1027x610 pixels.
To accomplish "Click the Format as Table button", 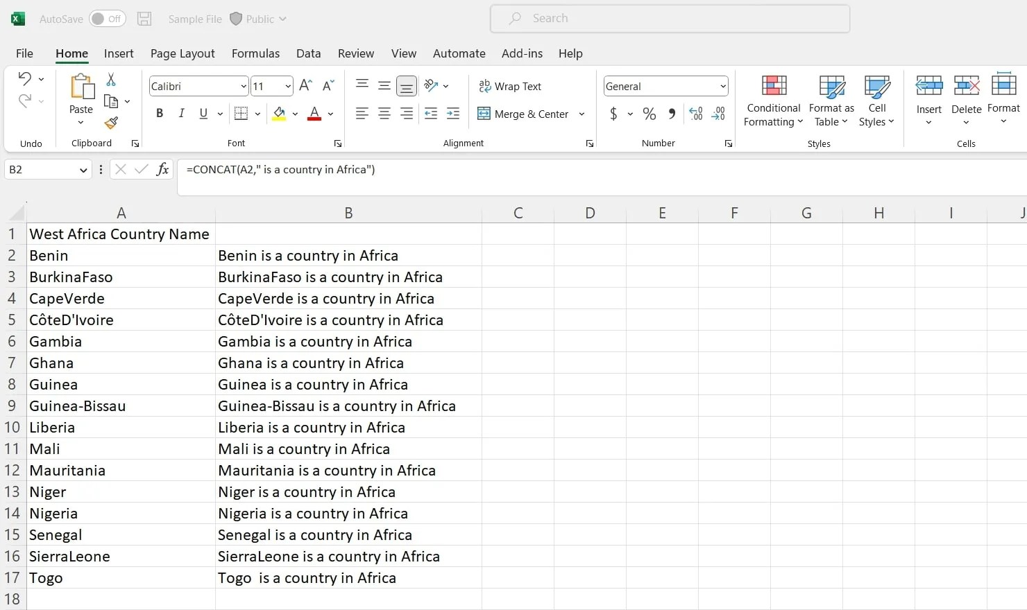I will point(831,101).
